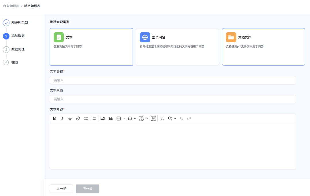
Task: Click the select all icon in toolbar
Action: pos(153,118)
